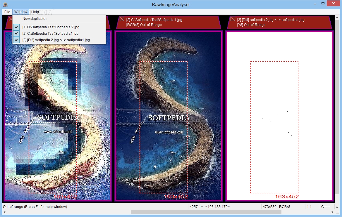
Task: Click the 1:1 zoom ratio status entry
Action: [309, 207]
